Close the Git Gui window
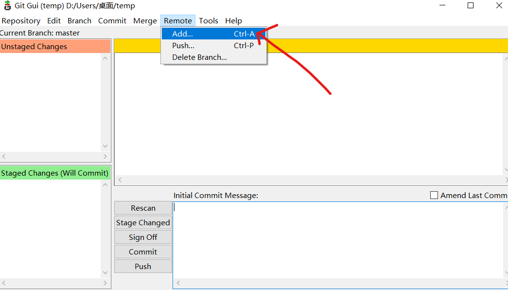508x290 pixels. click(x=499, y=5)
